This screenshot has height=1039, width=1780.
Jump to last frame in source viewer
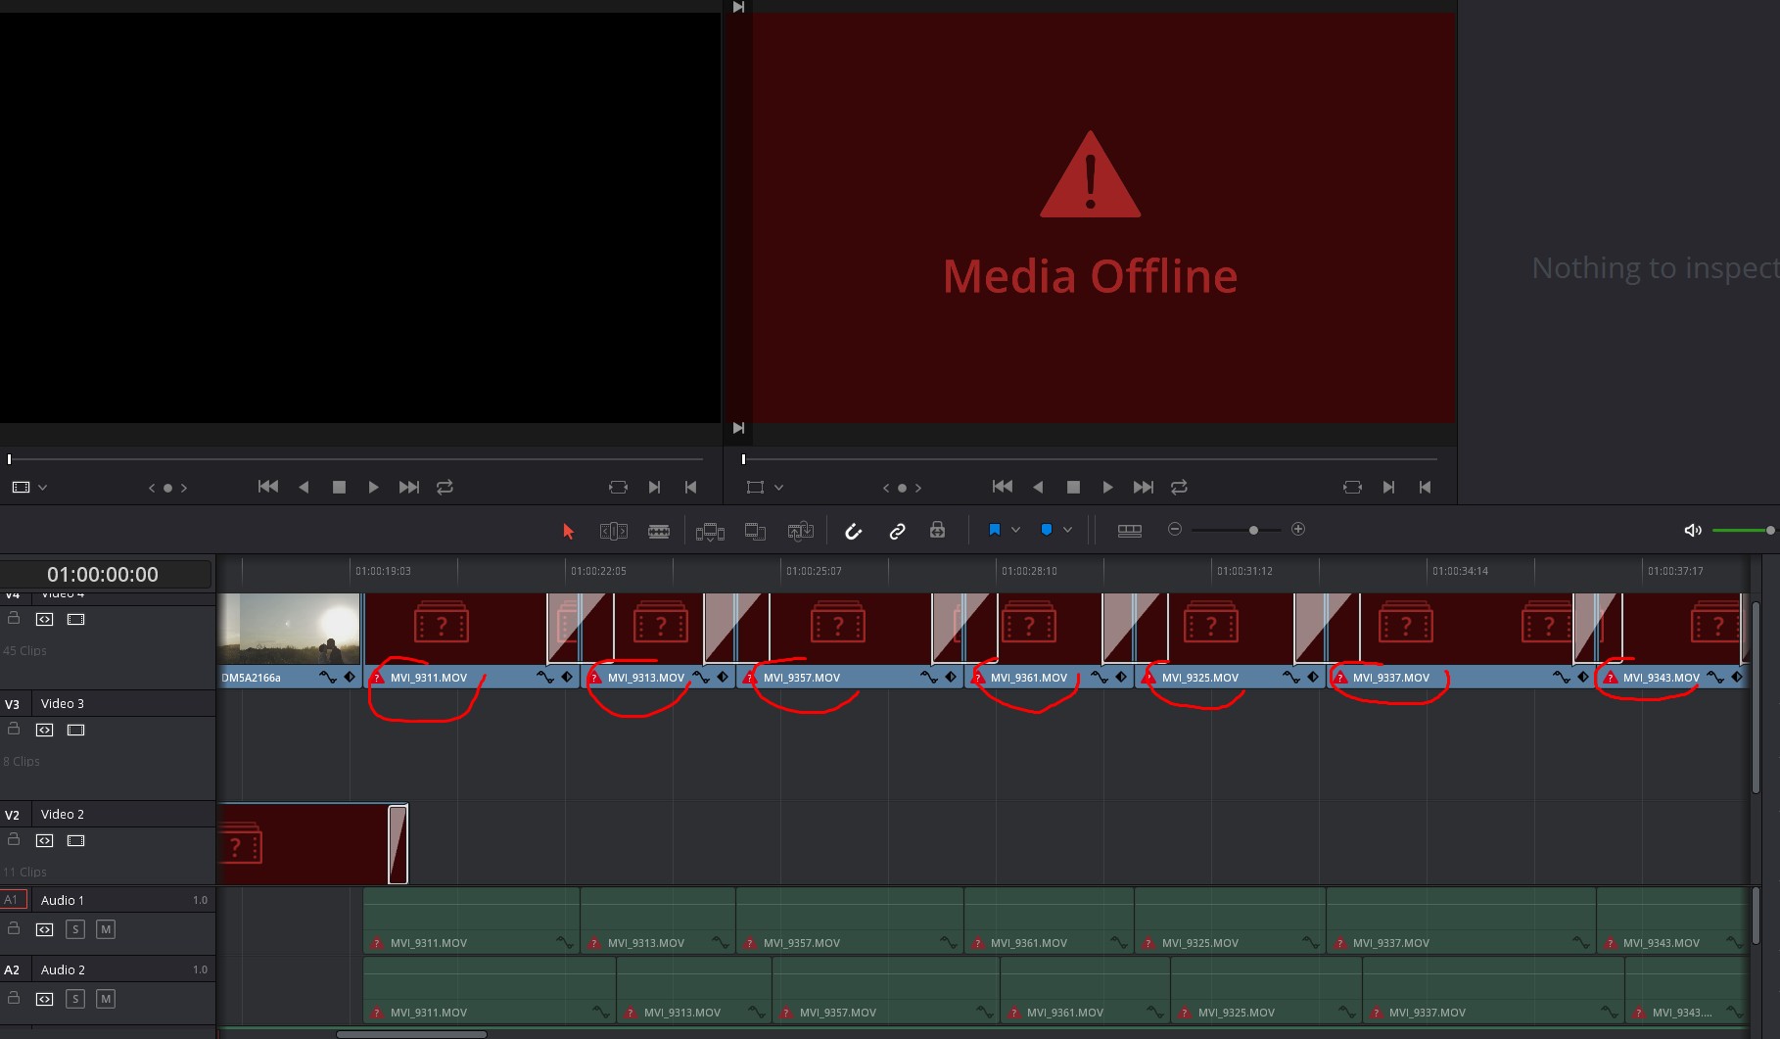pyautogui.click(x=409, y=487)
